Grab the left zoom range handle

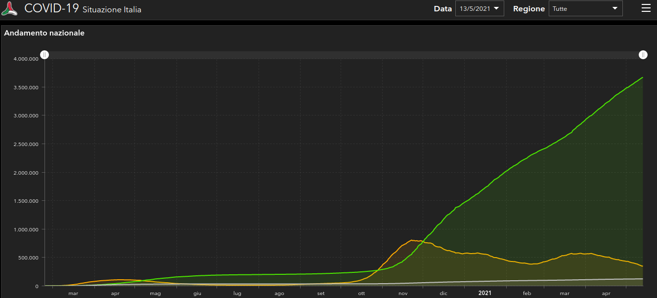coord(44,55)
